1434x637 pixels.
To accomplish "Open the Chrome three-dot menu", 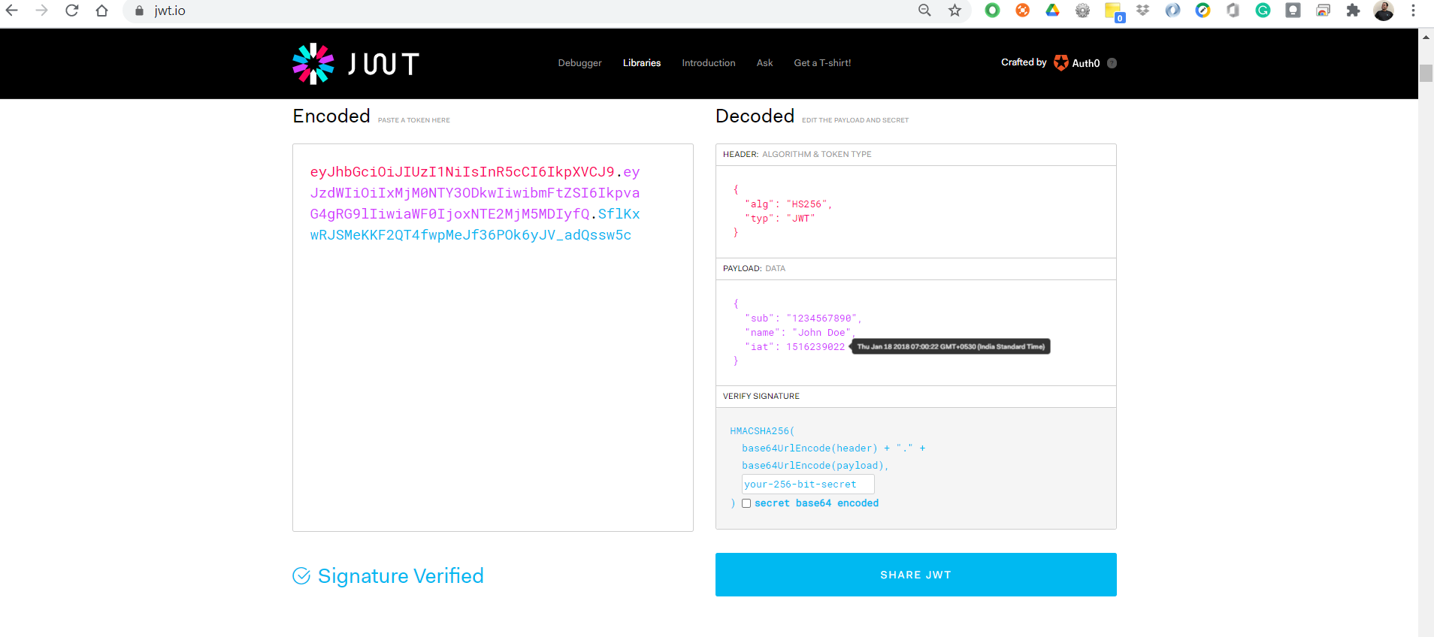I will click(x=1413, y=11).
